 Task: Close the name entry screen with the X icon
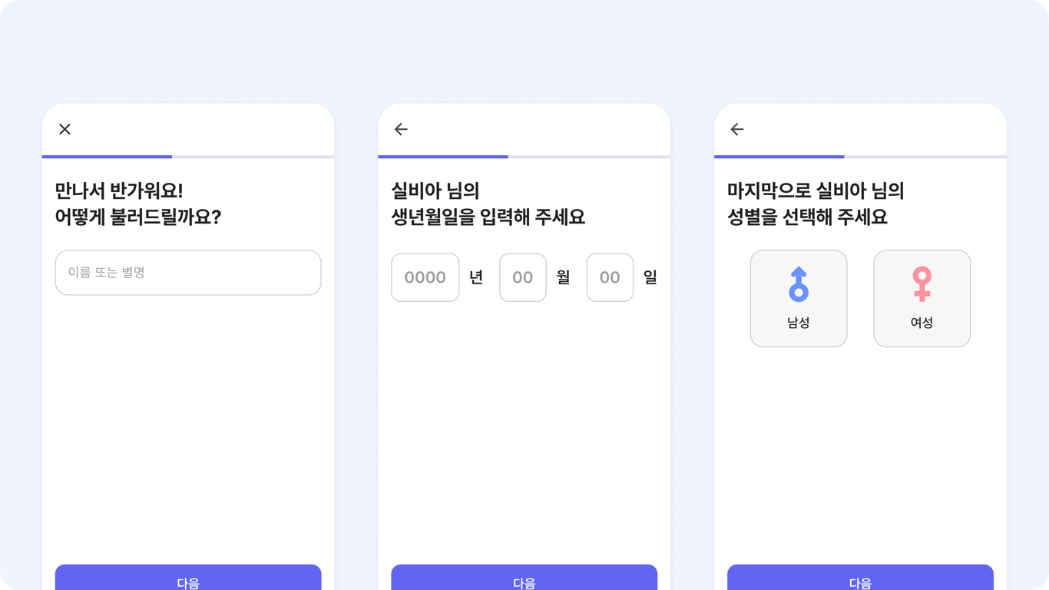pyautogui.click(x=65, y=129)
